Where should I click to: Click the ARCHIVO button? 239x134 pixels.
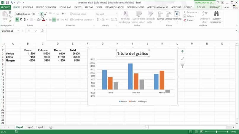point(6,7)
